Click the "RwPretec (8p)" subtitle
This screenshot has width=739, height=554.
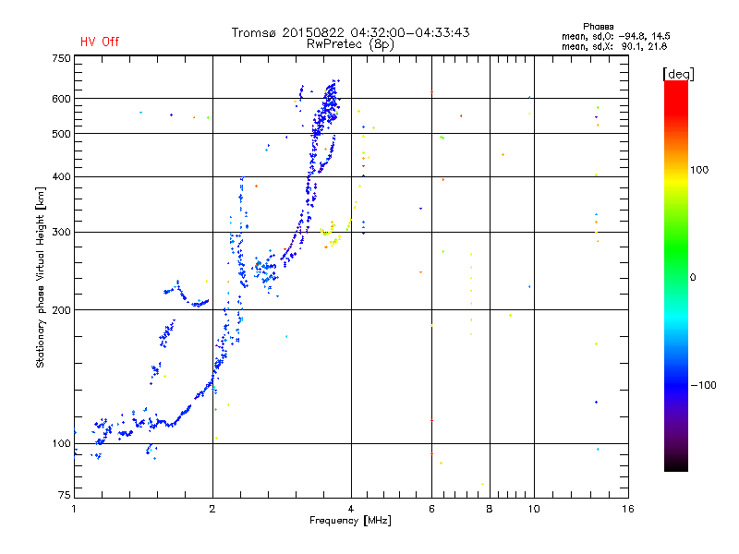click(350, 44)
